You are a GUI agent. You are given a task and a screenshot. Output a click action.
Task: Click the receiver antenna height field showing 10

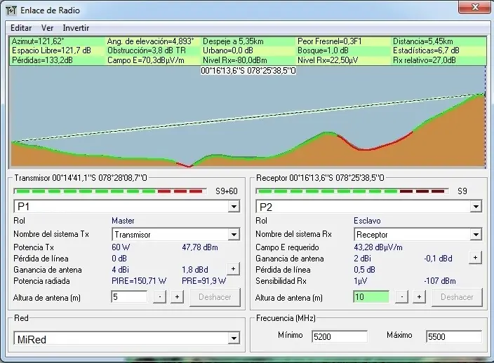coord(371,296)
